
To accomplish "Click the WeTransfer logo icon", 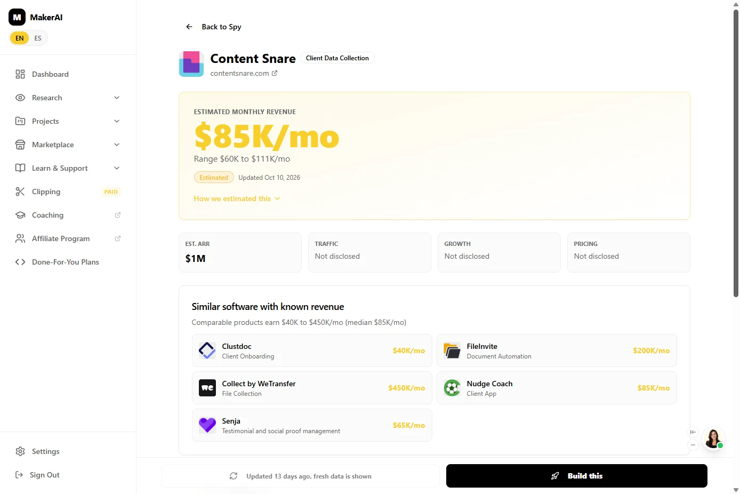I will pyautogui.click(x=207, y=388).
